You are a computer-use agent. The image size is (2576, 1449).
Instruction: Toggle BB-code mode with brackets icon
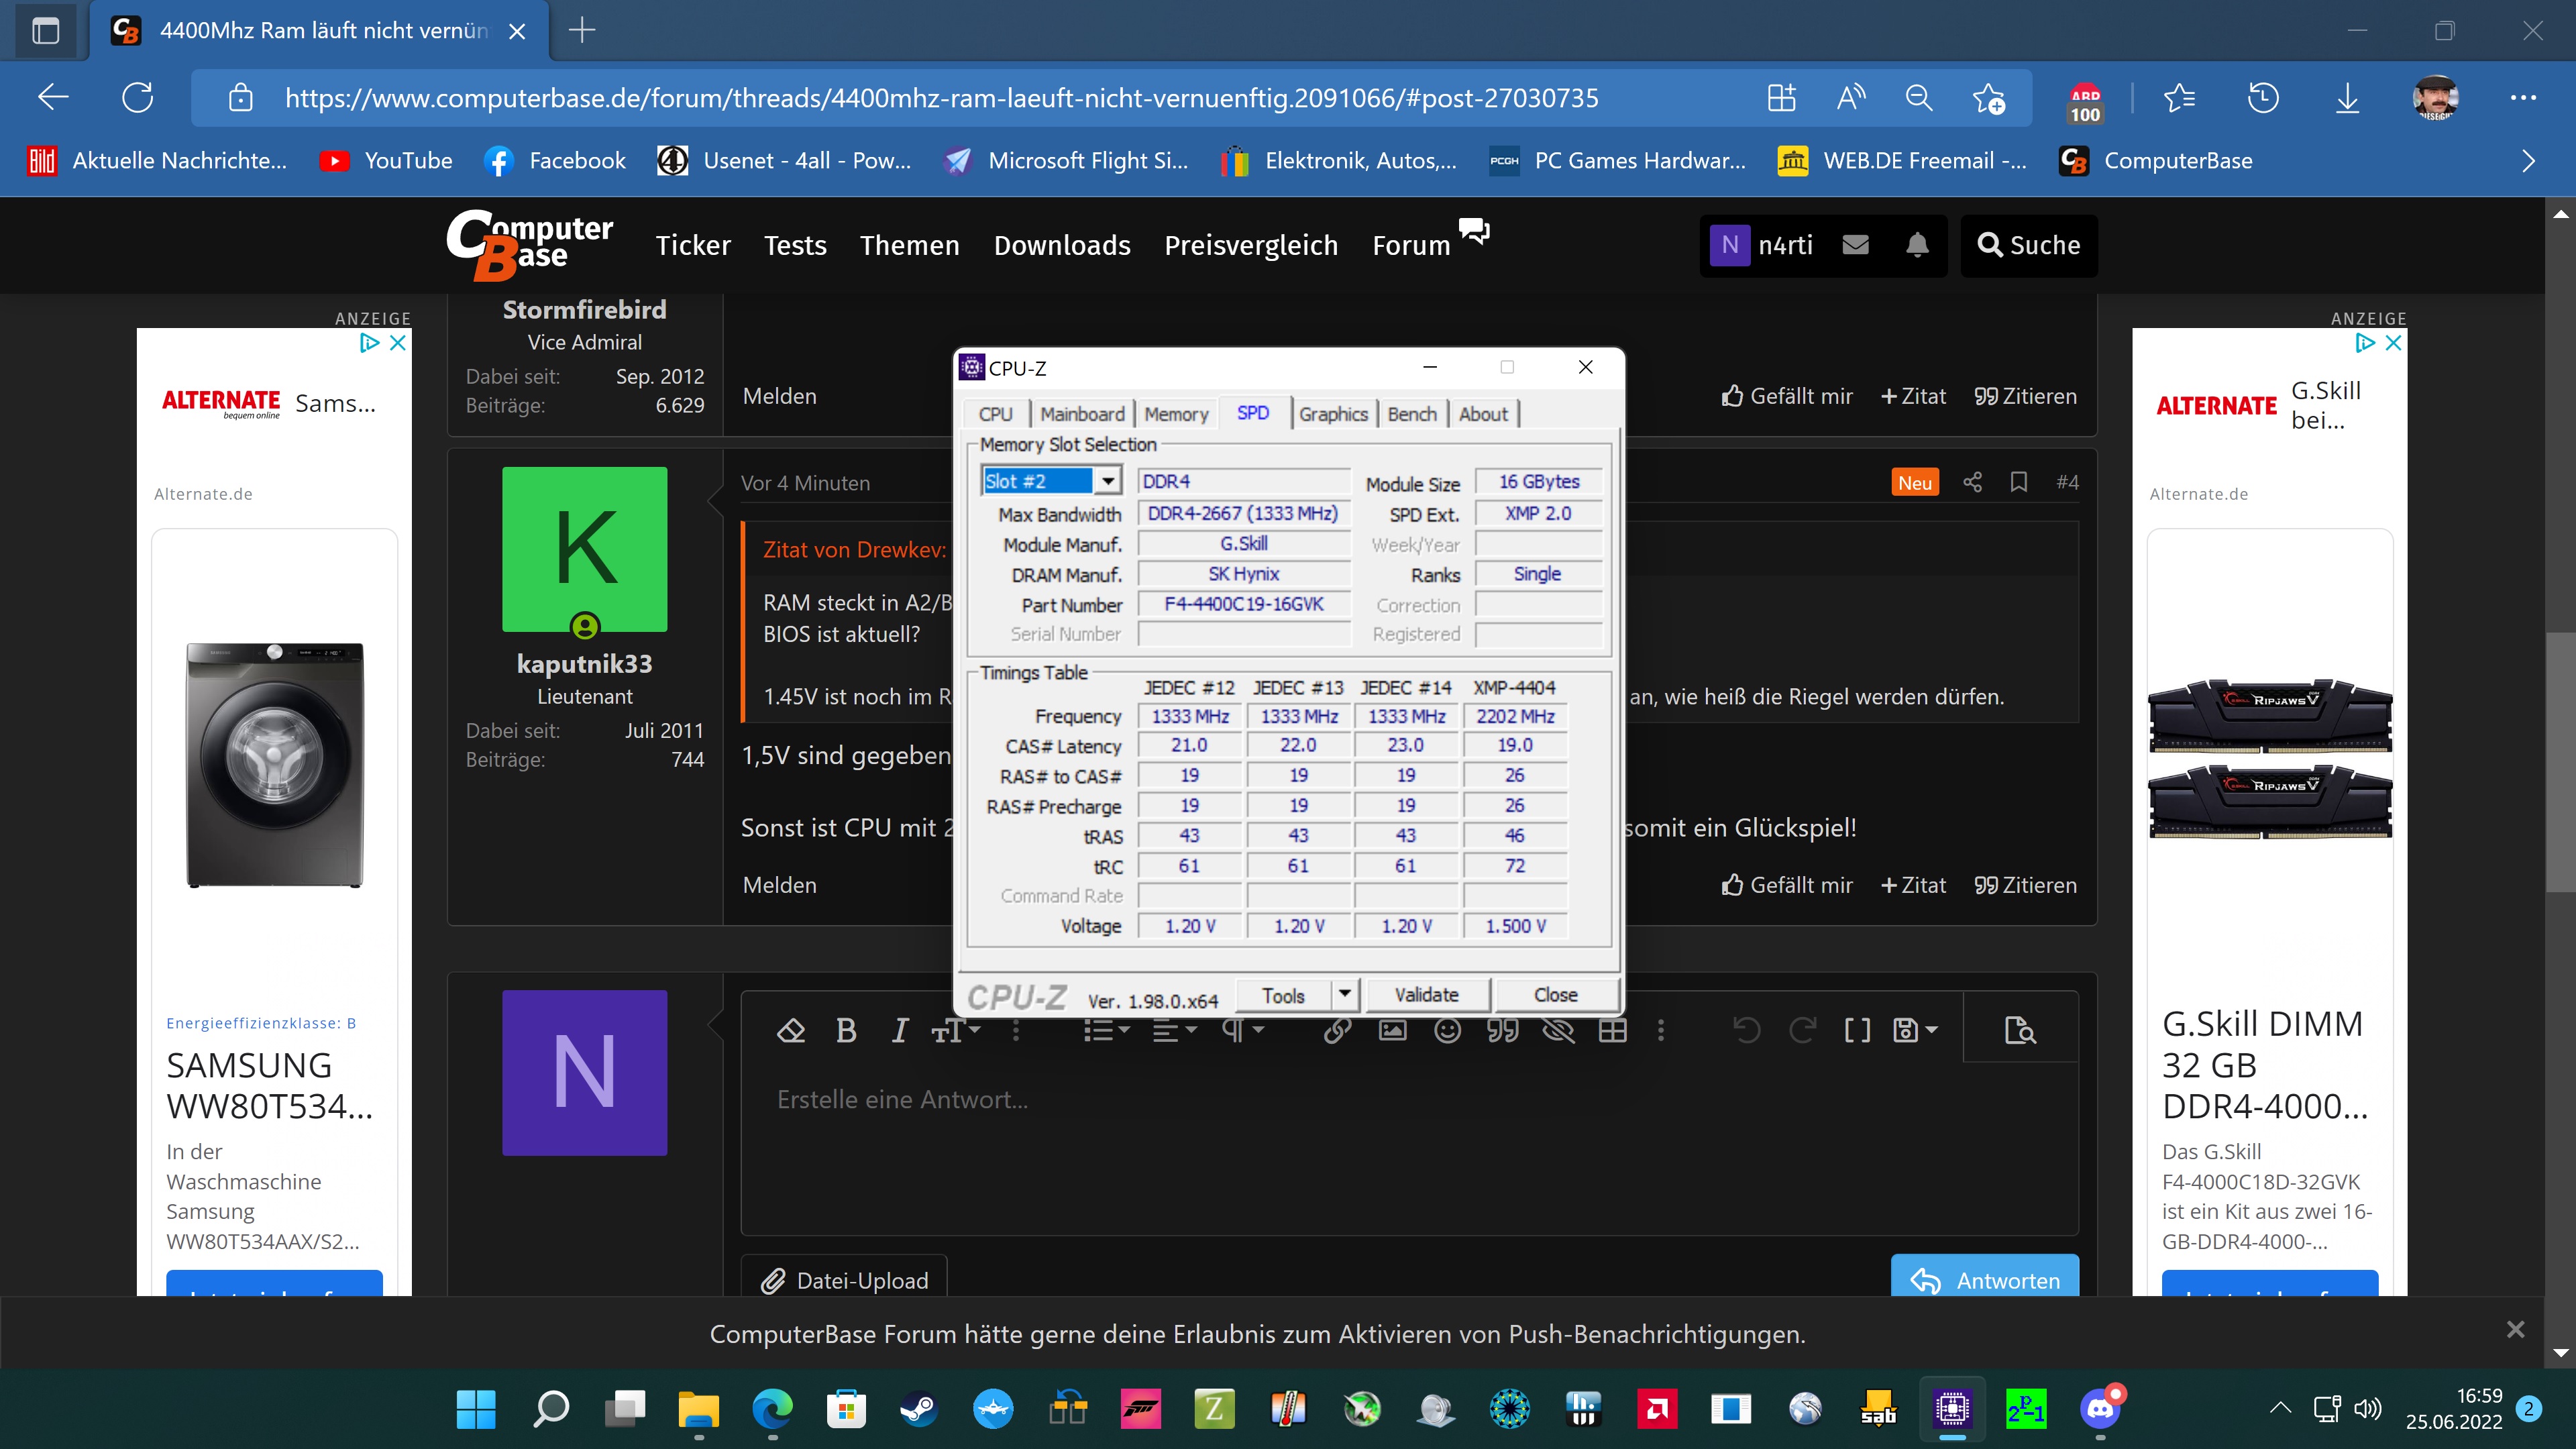1857,1030
